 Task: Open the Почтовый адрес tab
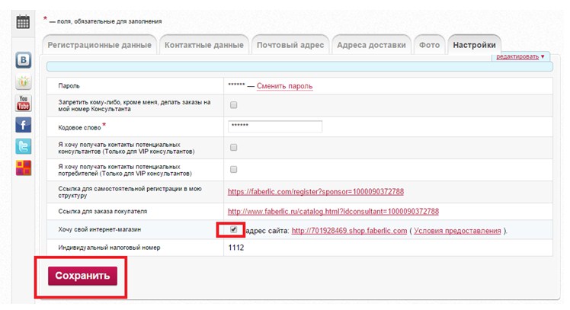click(290, 45)
